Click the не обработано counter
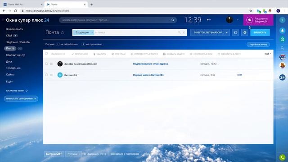The width and height of the screenshot is (288, 162). point(67,44)
